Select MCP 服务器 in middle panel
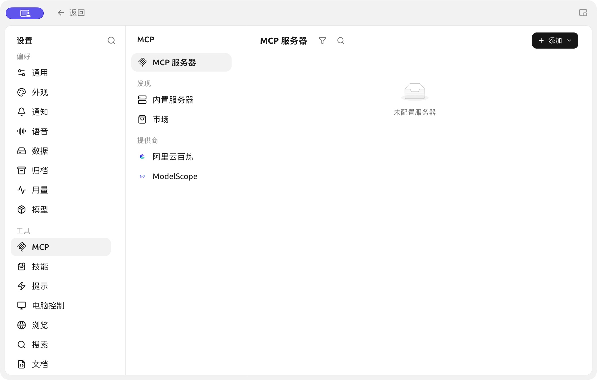 click(x=181, y=62)
